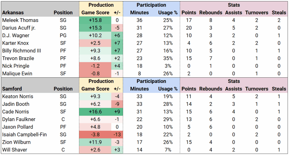This screenshot has width=289, height=155.
Task: Select Zion Wilburn player name
Action: pyautogui.click(x=16, y=142)
